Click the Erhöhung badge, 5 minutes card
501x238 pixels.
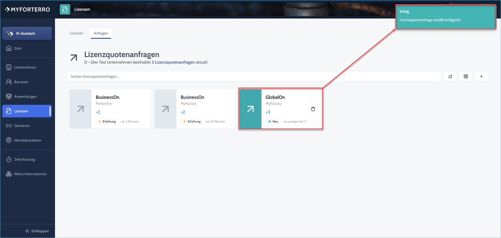tap(107, 121)
